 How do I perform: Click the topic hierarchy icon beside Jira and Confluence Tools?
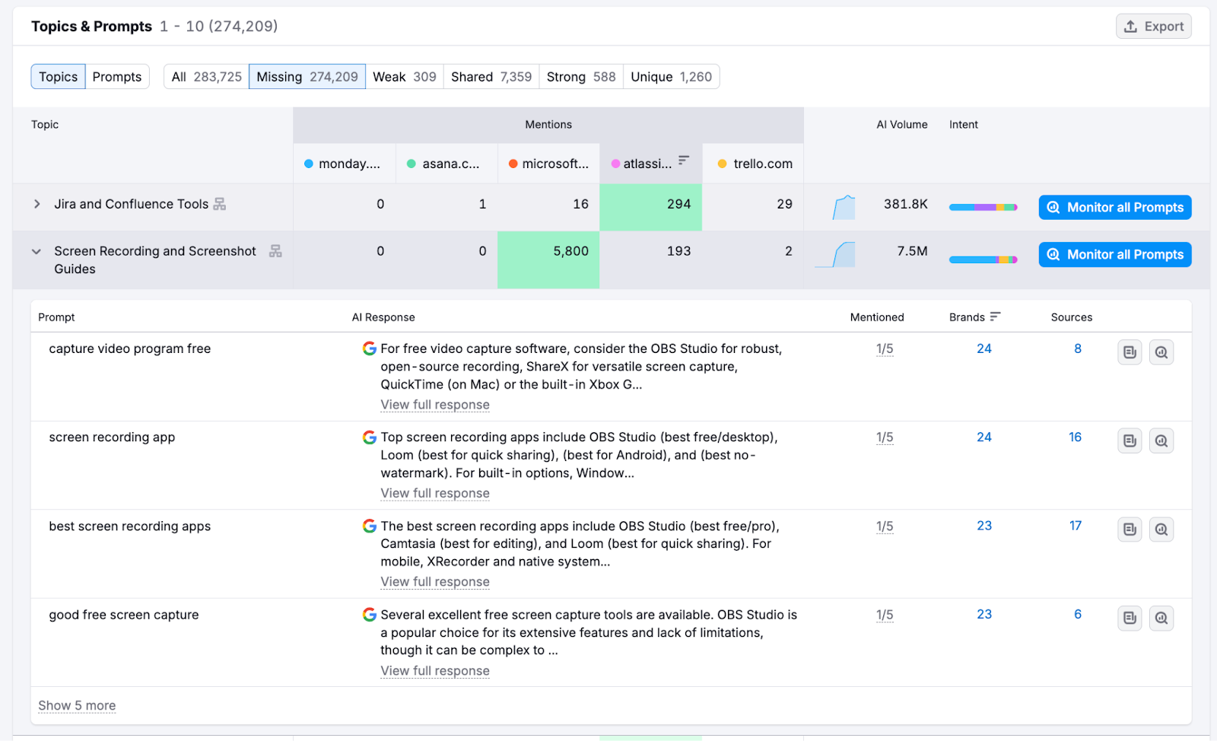tap(220, 204)
